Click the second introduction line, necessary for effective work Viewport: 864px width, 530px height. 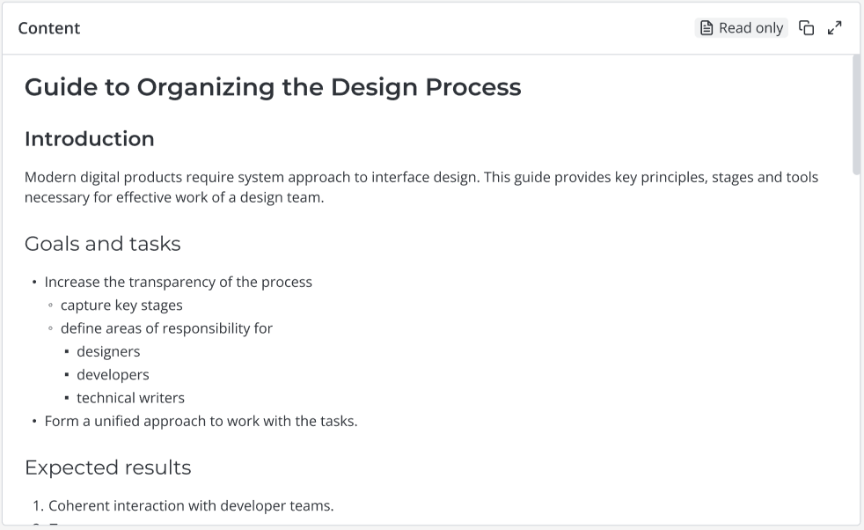(x=174, y=197)
